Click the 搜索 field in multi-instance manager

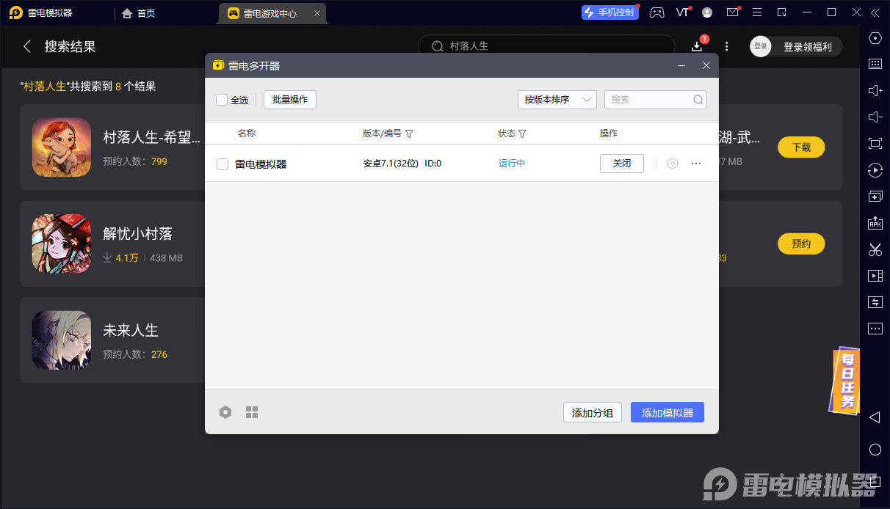click(649, 100)
